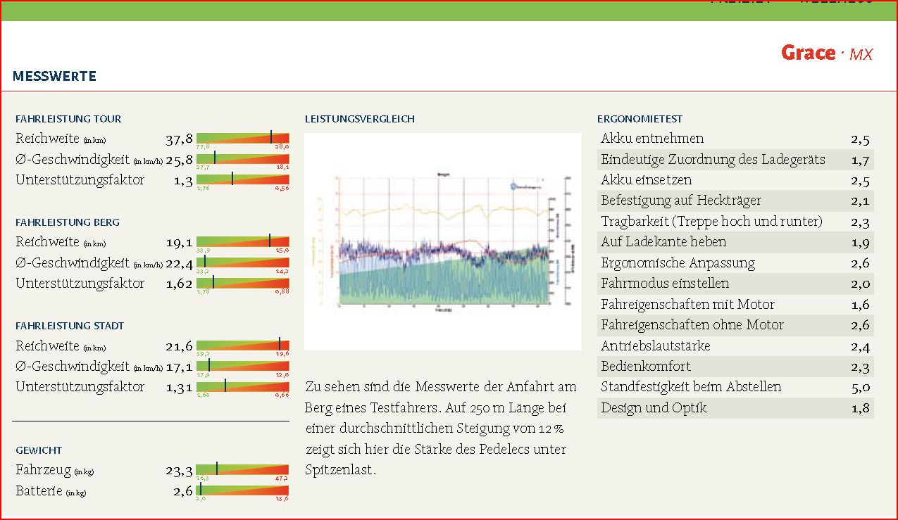Click the Leistungsvergleich chart image
The width and height of the screenshot is (898, 520).
click(443, 241)
